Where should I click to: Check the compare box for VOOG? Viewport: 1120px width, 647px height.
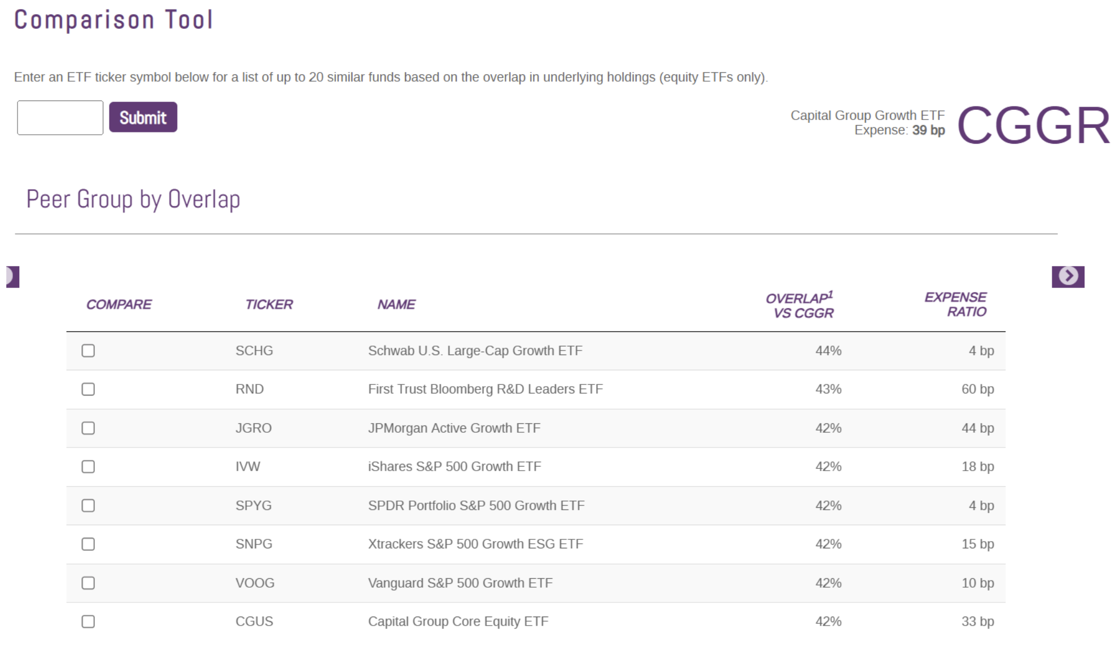pyautogui.click(x=88, y=583)
